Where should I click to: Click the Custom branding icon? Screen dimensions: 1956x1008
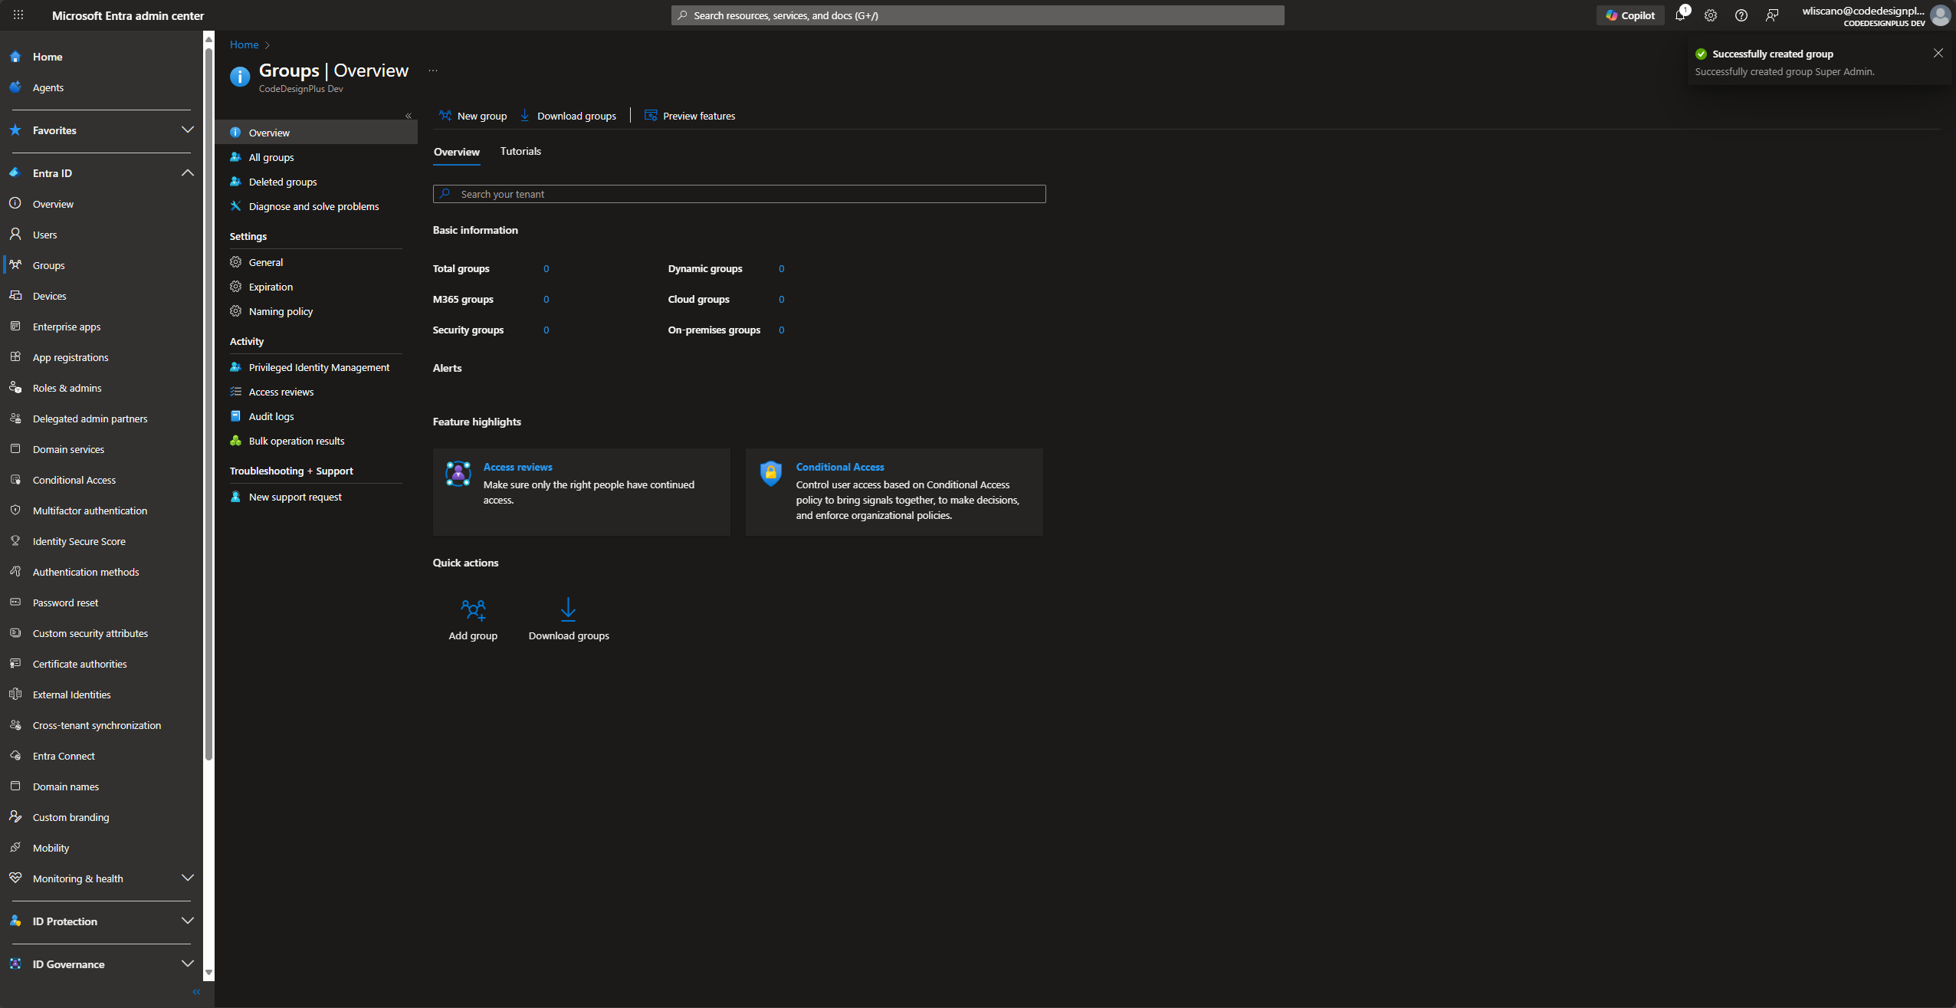tap(15, 817)
